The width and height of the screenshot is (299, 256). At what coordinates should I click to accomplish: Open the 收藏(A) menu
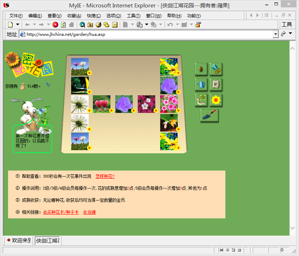pyautogui.click(x=74, y=16)
